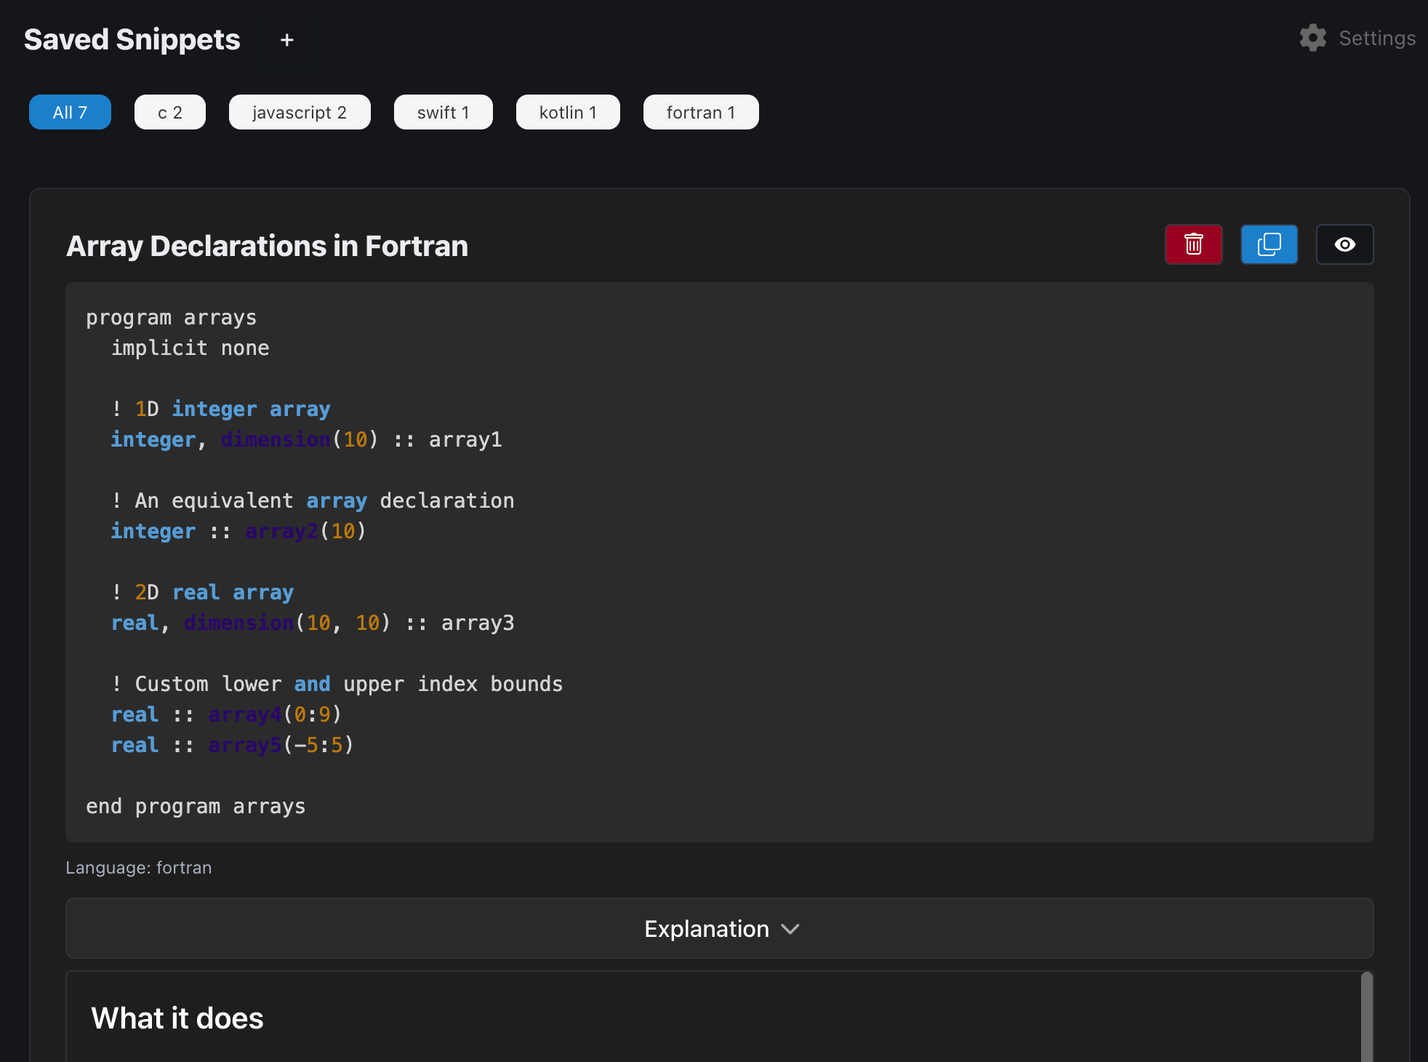Viewport: 1428px width, 1062px height.
Task: Click the 'Language: fortran' label
Action: (x=138, y=868)
